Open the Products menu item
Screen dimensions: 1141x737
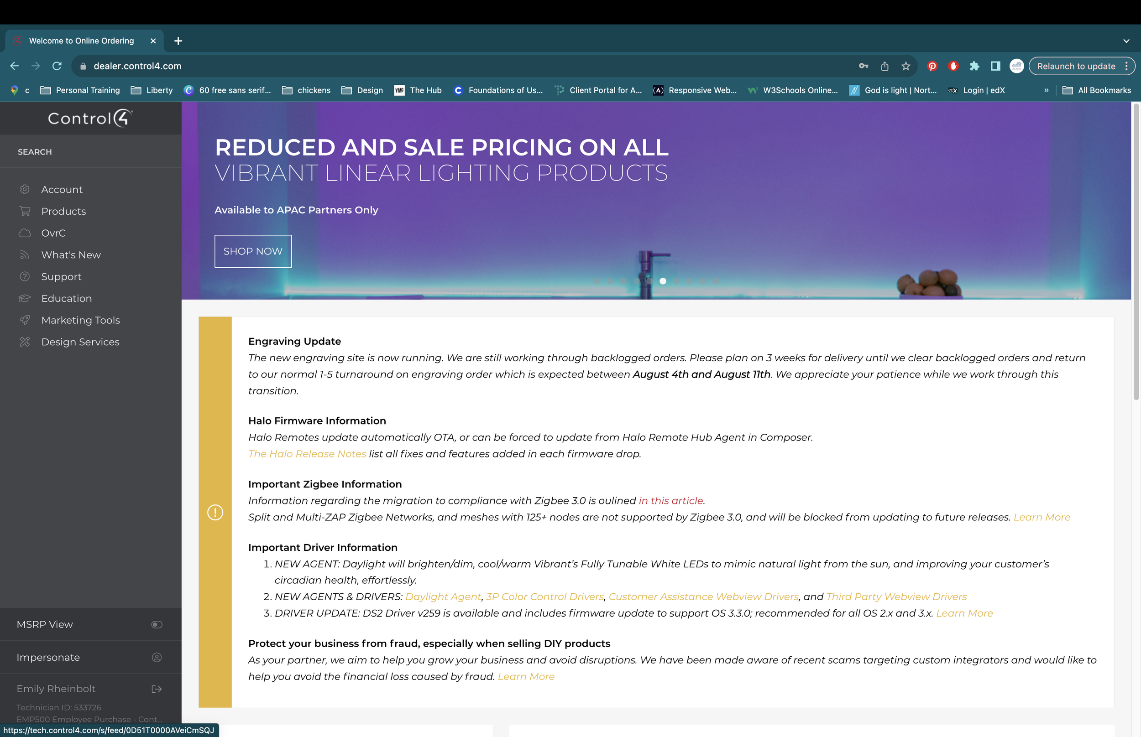click(x=64, y=211)
